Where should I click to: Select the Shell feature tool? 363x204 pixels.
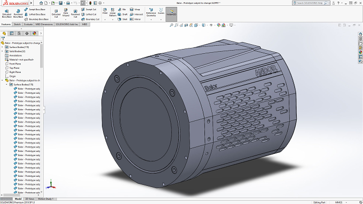coord(122,19)
